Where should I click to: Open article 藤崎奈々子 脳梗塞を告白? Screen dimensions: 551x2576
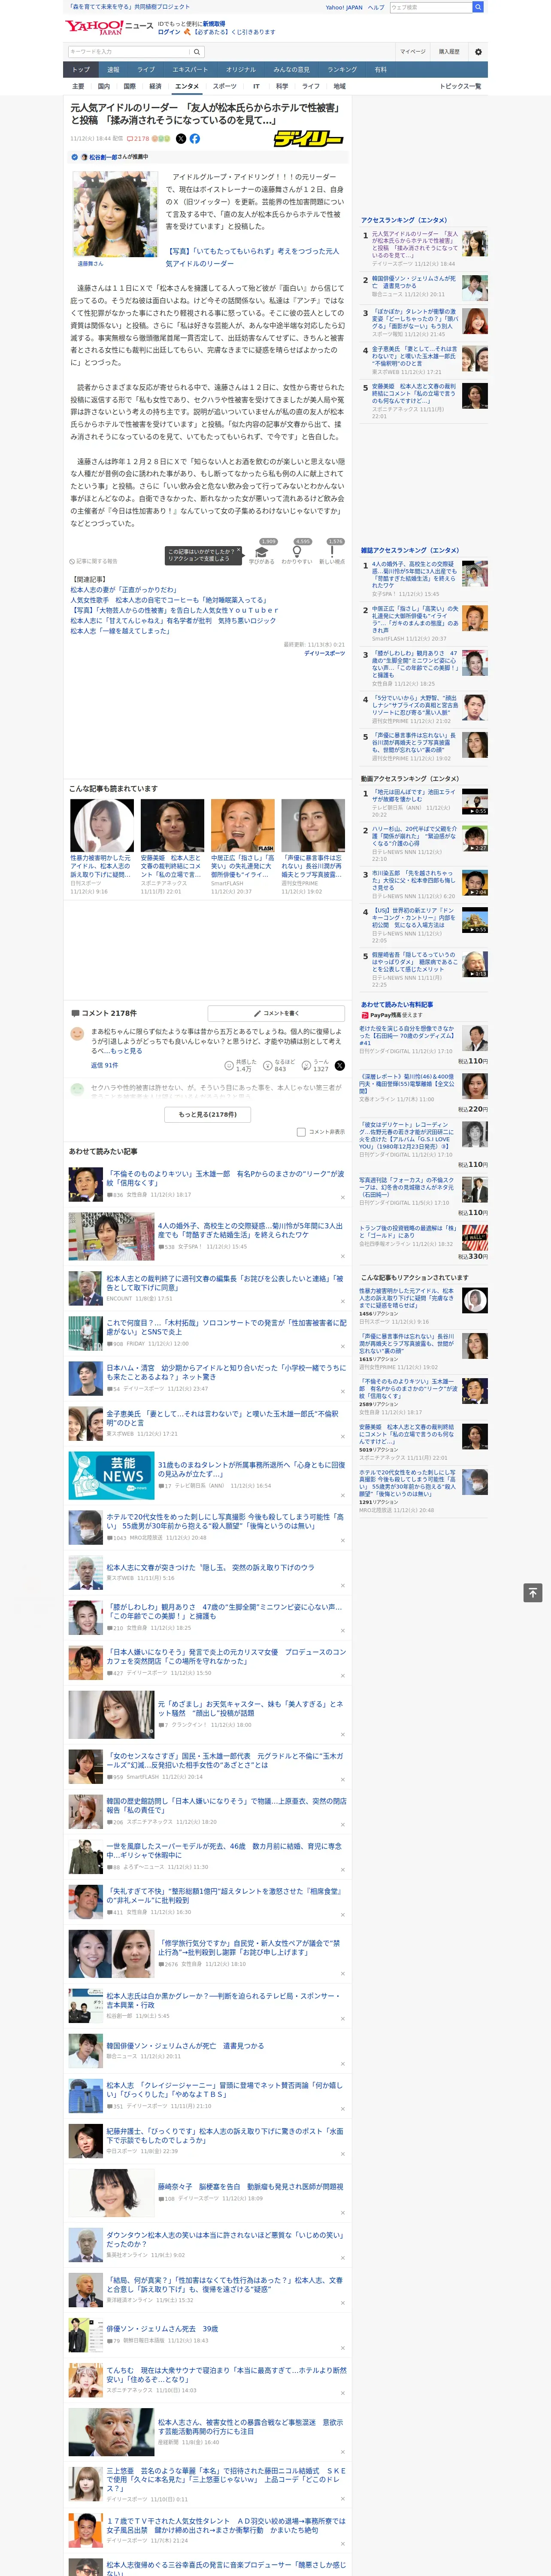(250, 2187)
